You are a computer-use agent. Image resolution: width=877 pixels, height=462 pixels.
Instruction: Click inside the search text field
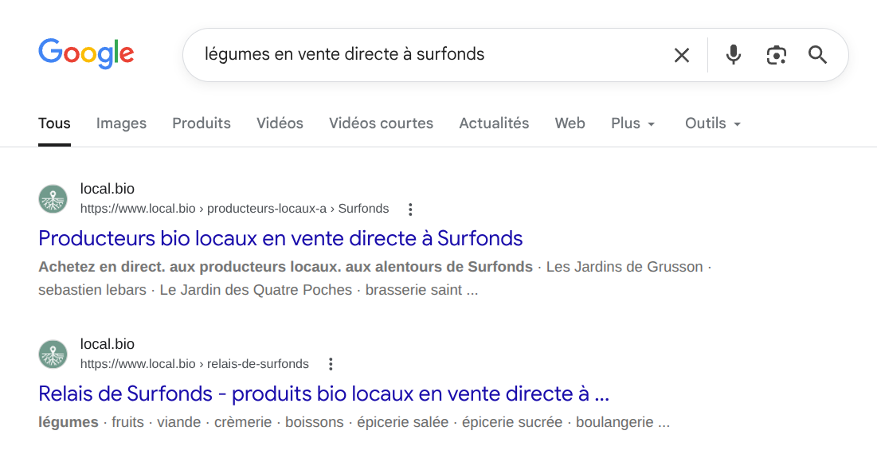point(422,55)
